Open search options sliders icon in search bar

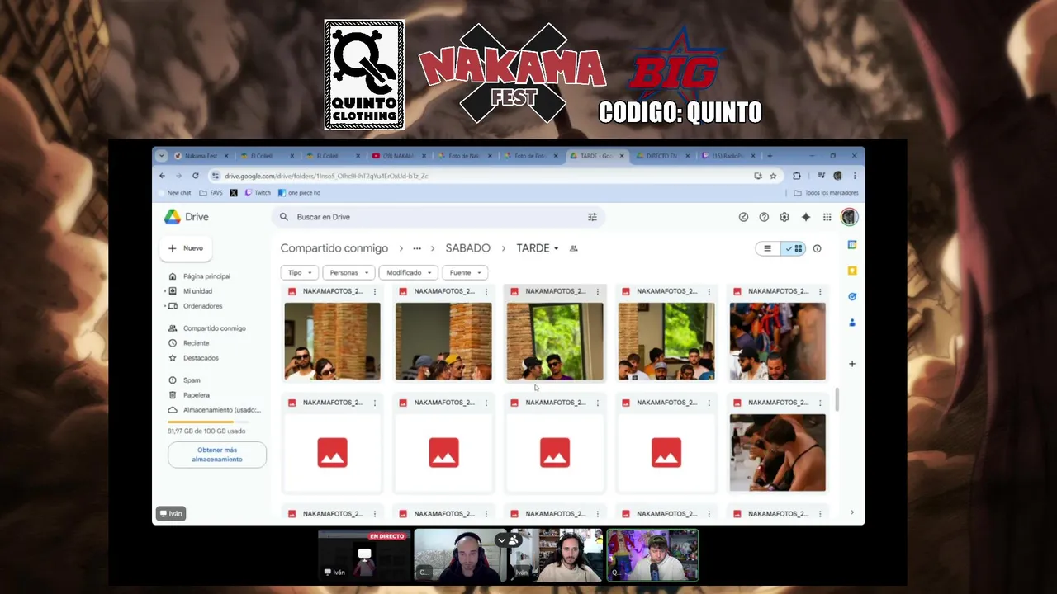pyautogui.click(x=592, y=217)
